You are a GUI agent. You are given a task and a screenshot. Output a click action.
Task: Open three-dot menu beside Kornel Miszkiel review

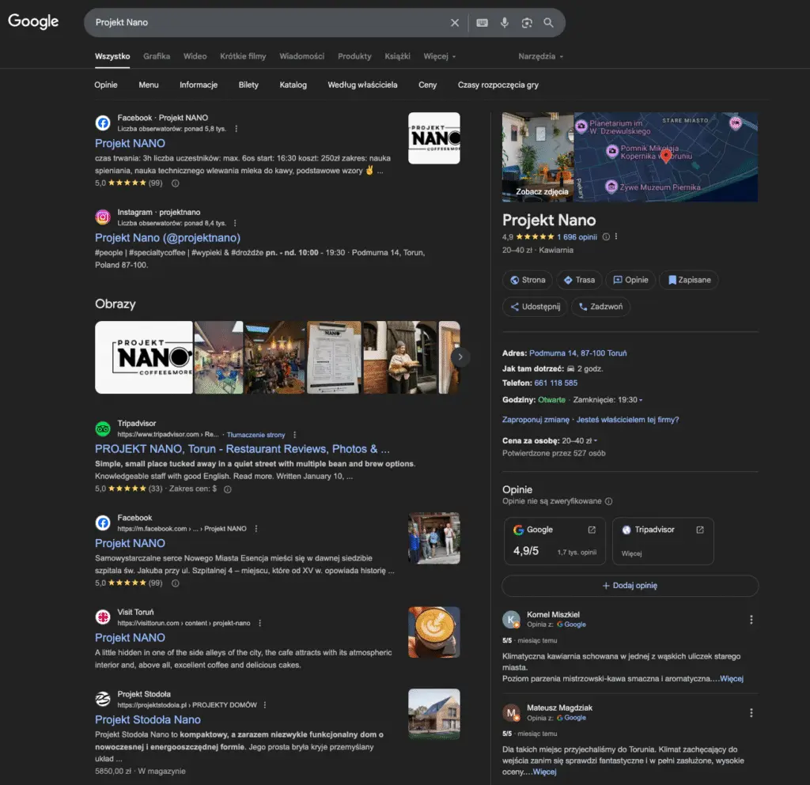751,620
